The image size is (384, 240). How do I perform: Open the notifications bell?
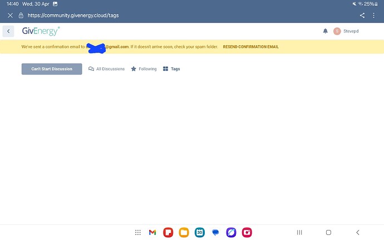[326, 31]
